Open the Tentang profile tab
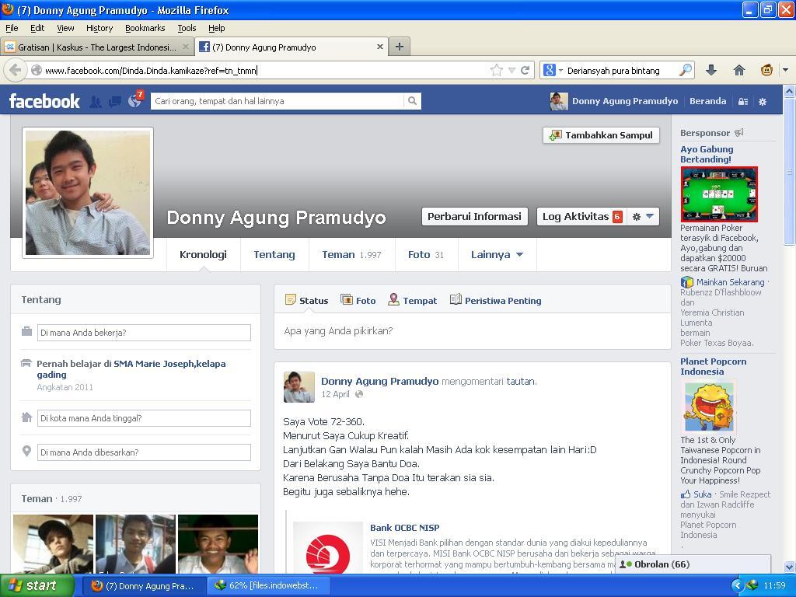796x597 pixels. tap(274, 255)
